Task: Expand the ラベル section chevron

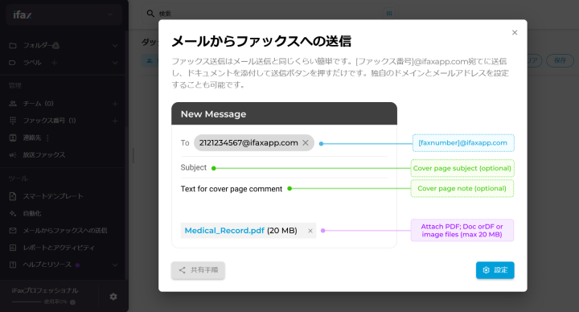Action: click(x=115, y=63)
